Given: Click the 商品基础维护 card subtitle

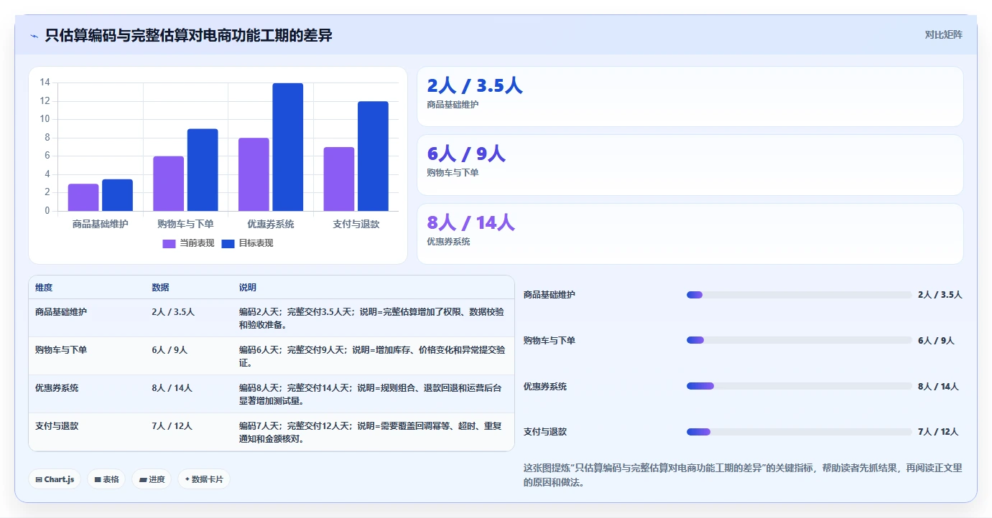Looking at the screenshot, I should [453, 105].
